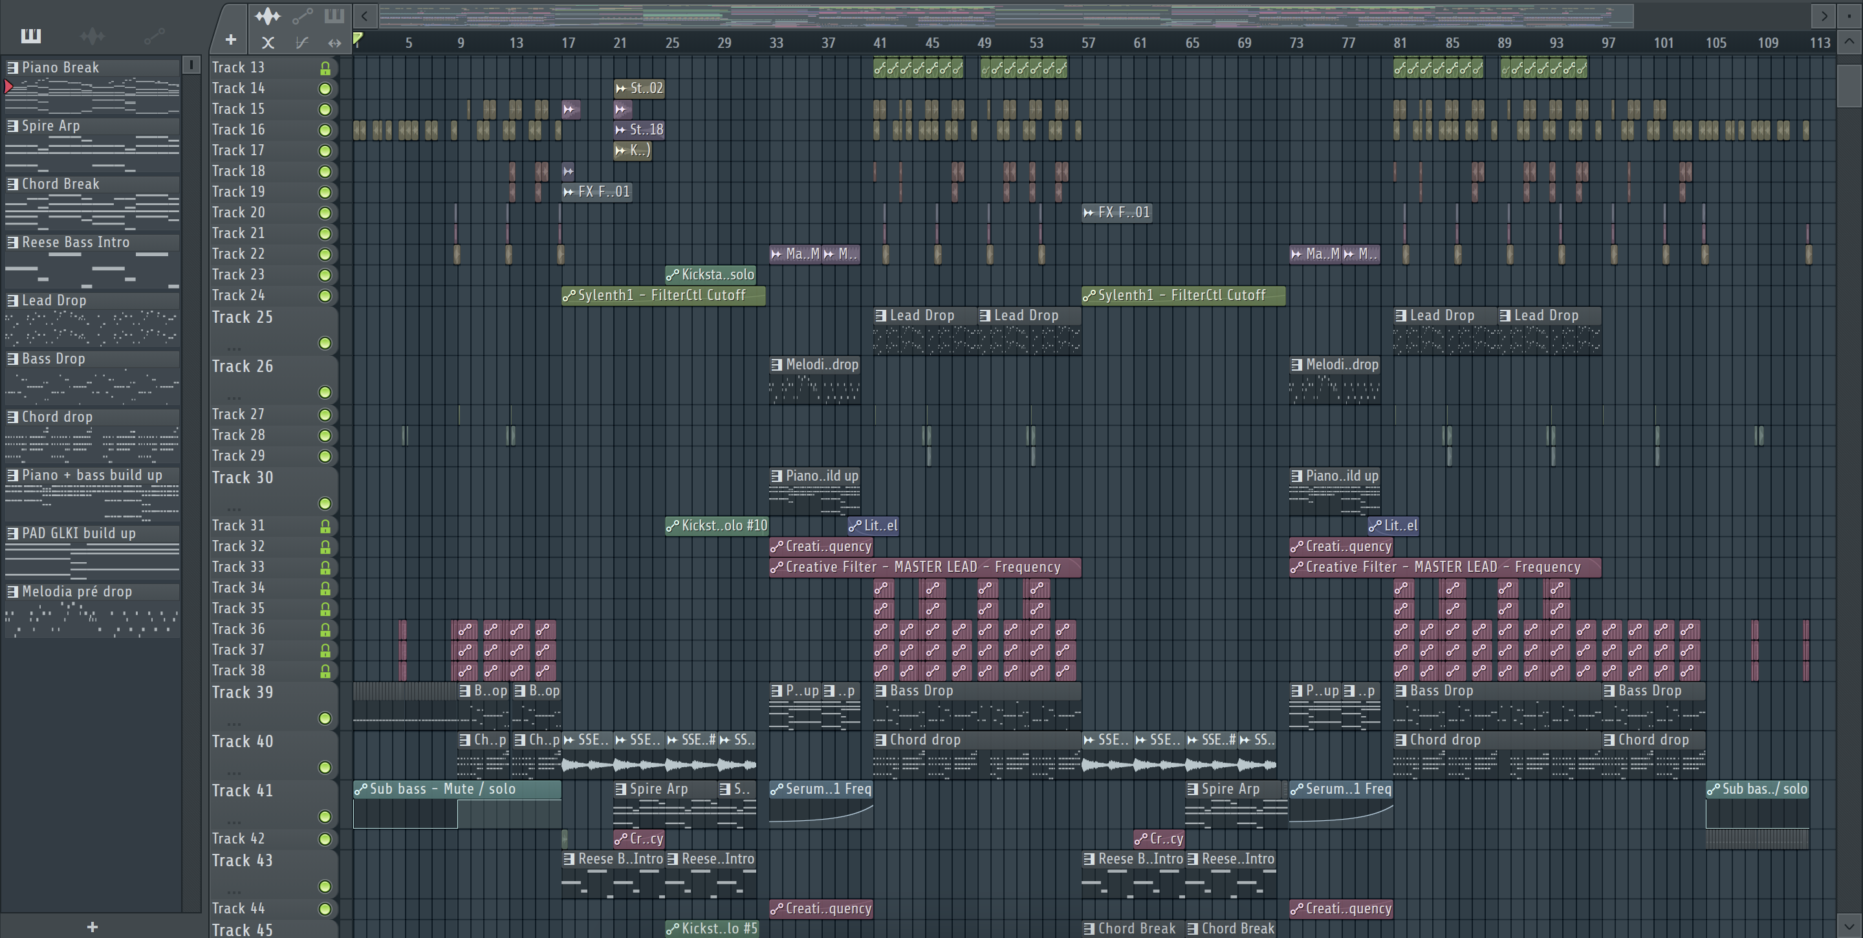Open clip menu icon of FX F..01 on Track 20
Image resolution: width=1863 pixels, height=938 pixels.
1089,213
